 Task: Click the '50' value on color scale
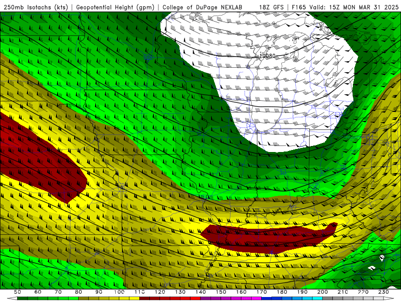point(18,292)
